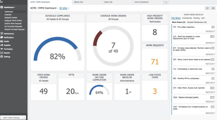Screen dimensions: 217x120
Task: Open work order 1020 Replace damaged gasket
Action: point(193,99)
